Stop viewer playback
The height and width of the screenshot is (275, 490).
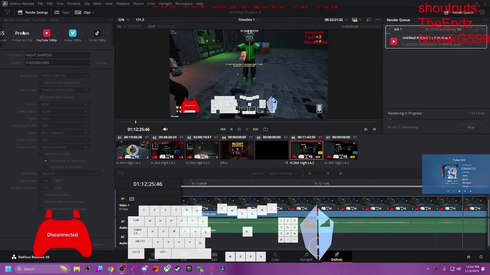pyautogui.click(x=239, y=129)
